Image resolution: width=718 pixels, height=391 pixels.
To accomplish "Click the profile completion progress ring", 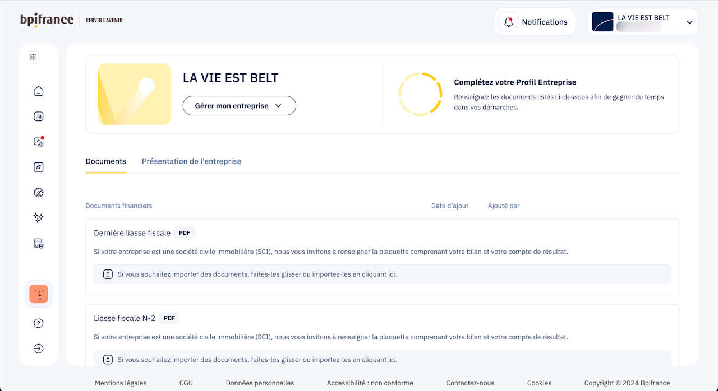I will click(420, 94).
